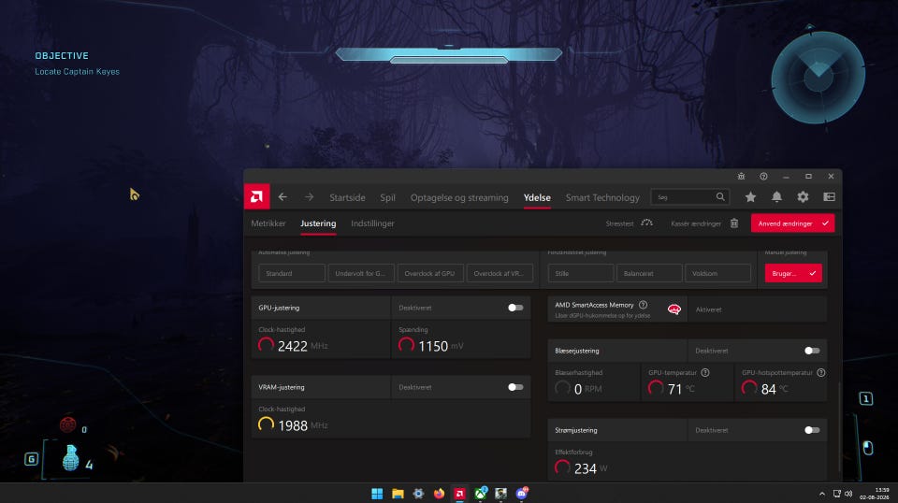
Task: Launch Firefox from the taskbar
Action: (439, 494)
